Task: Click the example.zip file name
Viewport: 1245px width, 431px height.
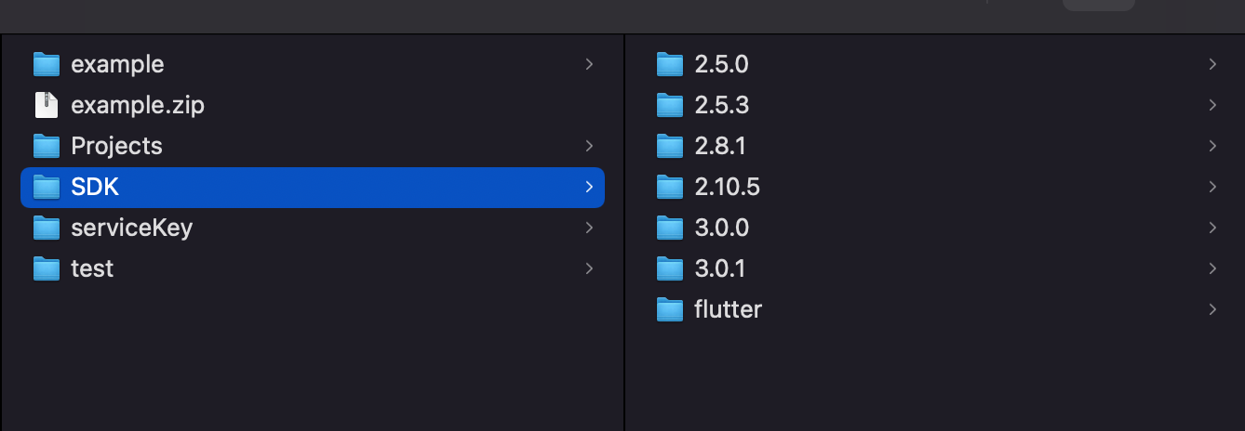Action: tap(138, 105)
